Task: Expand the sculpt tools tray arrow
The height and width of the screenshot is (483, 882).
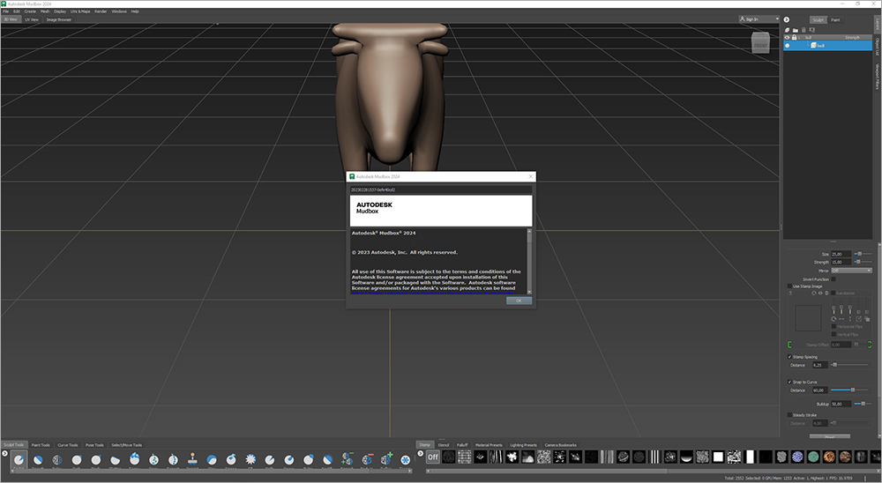Action: pyautogui.click(x=5, y=454)
